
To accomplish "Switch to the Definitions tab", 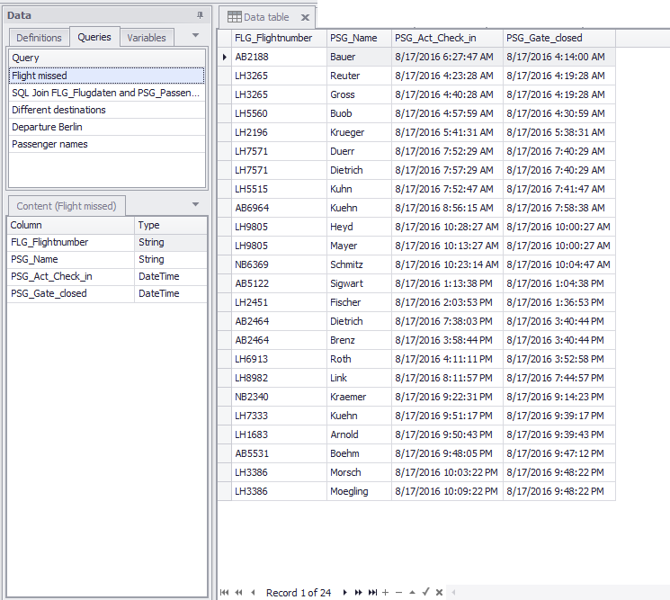I will [39, 38].
